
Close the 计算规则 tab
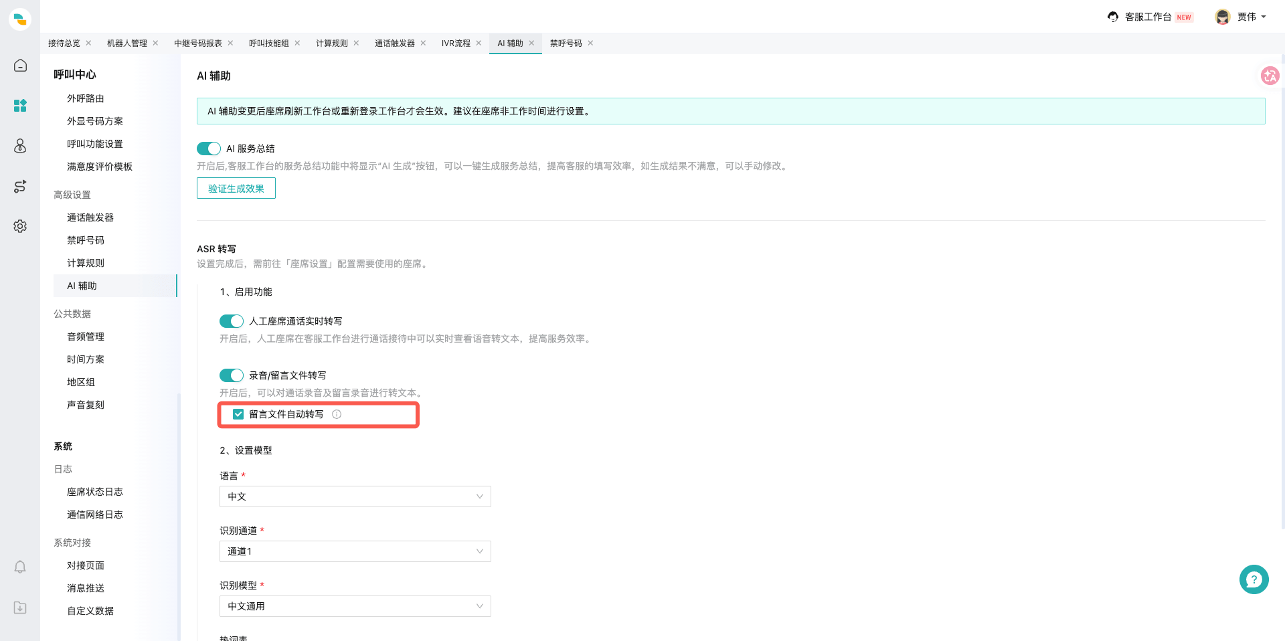pos(357,43)
